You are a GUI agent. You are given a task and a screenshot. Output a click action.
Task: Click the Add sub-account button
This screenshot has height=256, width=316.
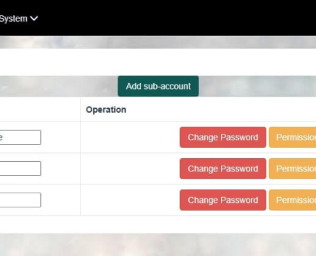coord(158,86)
